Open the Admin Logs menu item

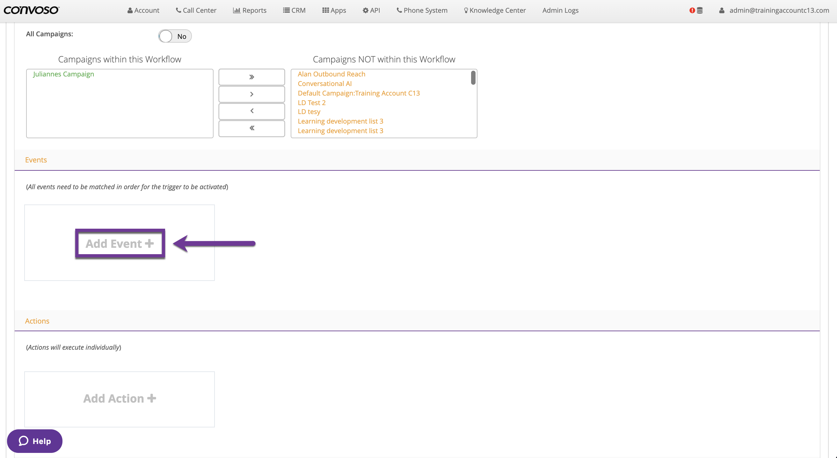[560, 11]
